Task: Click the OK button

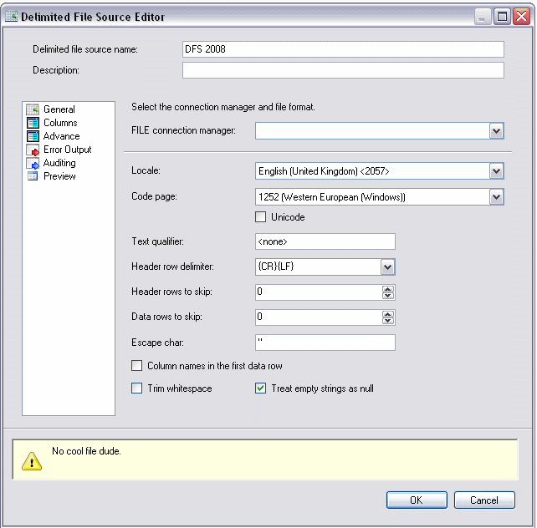Action: (417, 500)
